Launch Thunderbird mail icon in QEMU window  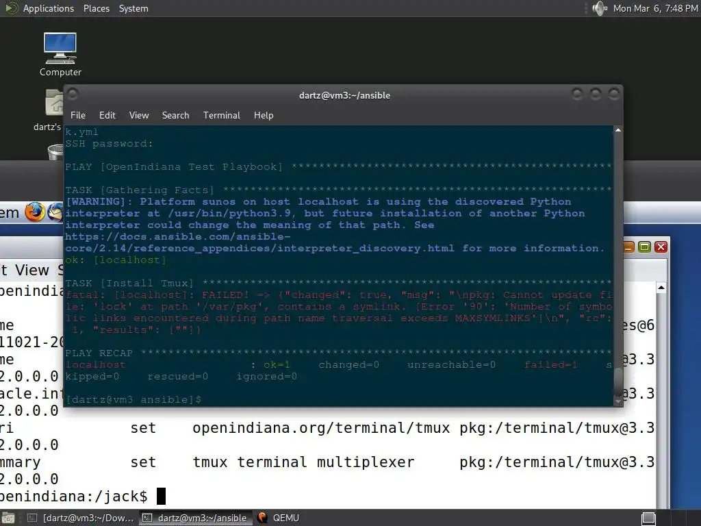point(55,212)
